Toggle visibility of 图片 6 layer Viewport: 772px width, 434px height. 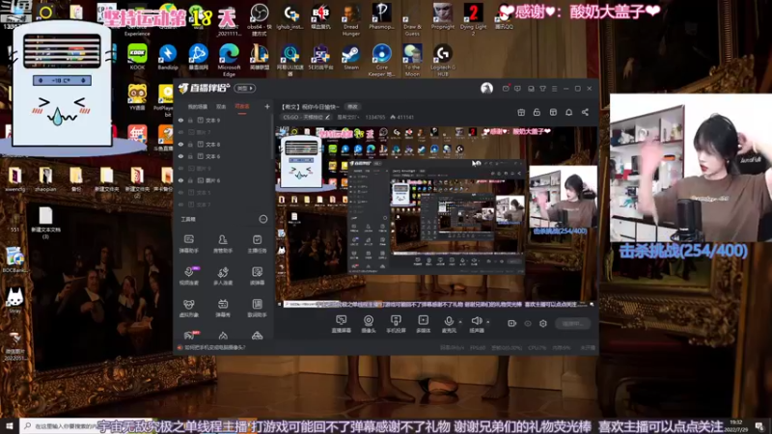coord(180,180)
